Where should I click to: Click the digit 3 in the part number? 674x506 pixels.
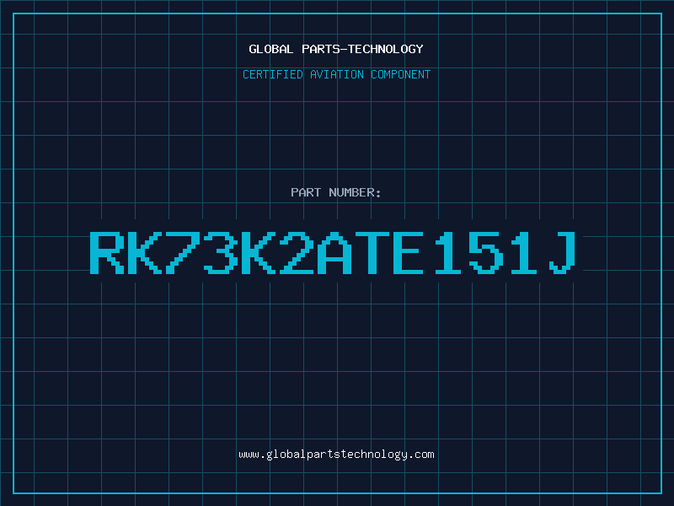pos(222,253)
